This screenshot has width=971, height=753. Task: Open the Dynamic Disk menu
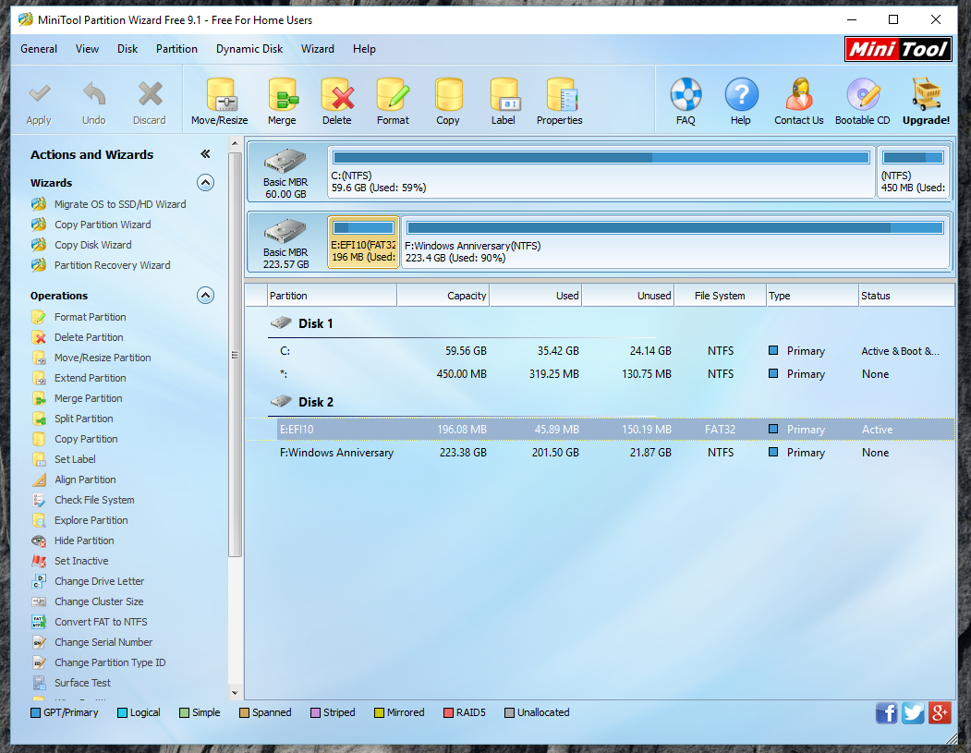coord(249,49)
